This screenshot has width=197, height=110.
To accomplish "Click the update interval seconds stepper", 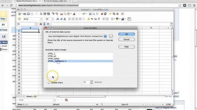I will (x=92, y=82).
